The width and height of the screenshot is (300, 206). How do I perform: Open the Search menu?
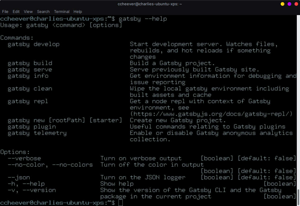43,12
